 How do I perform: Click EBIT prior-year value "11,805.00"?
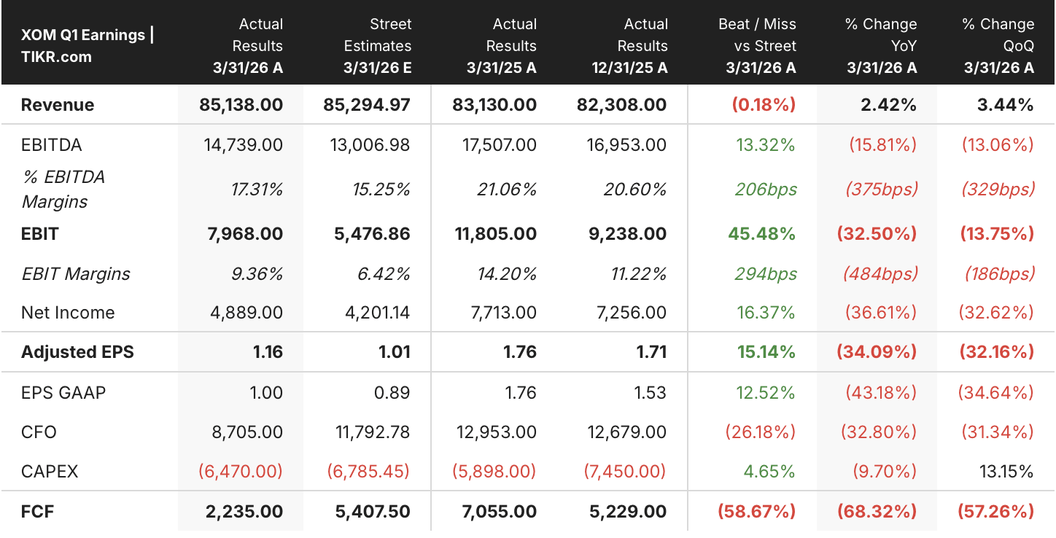point(497,234)
